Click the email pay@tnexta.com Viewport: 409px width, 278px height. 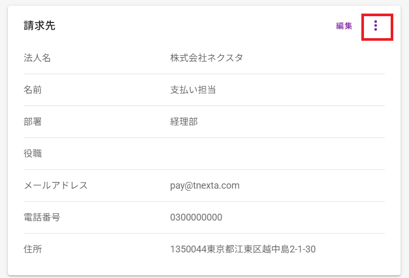[205, 186]
